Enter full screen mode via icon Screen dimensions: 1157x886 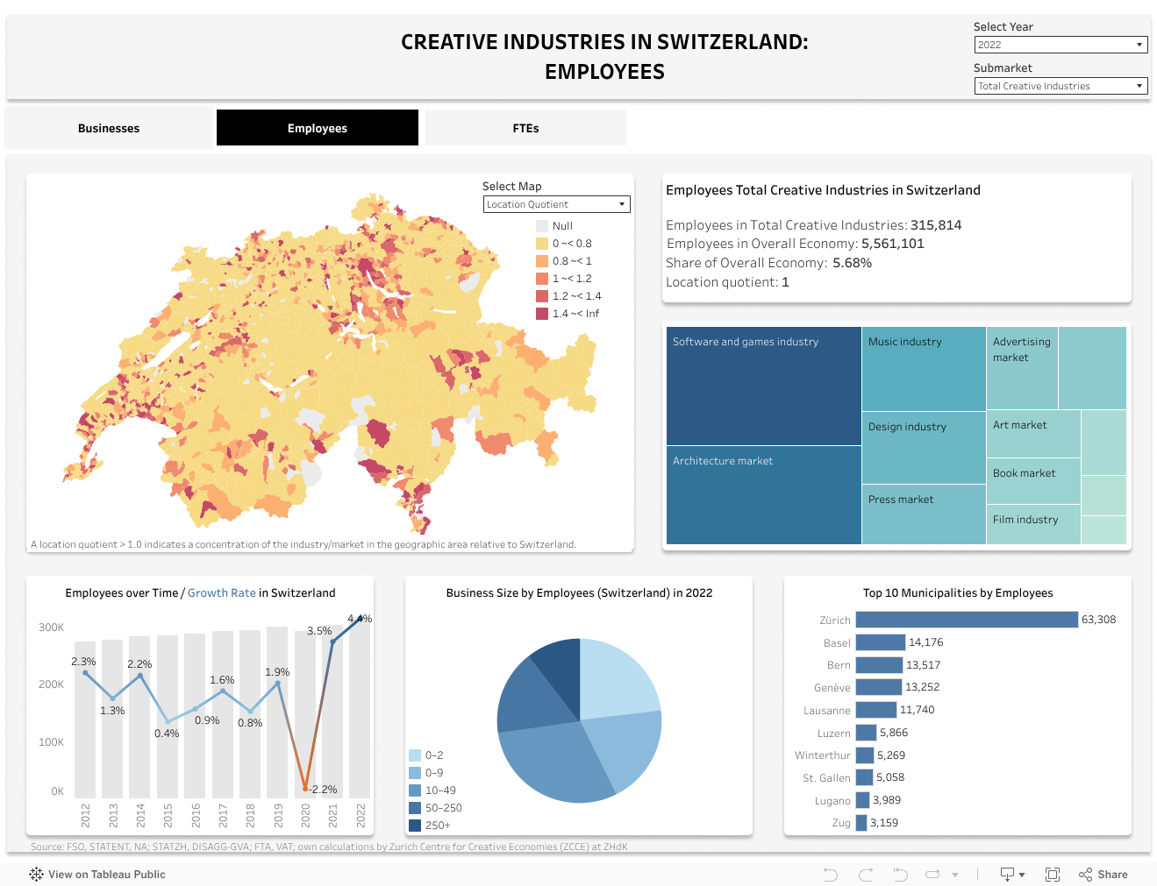pos(1053,874)
